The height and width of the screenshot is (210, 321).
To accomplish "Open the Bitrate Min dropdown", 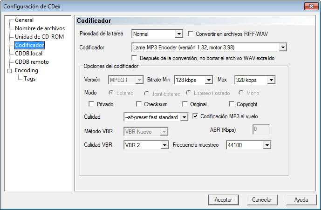I will (x=209, y=80).
